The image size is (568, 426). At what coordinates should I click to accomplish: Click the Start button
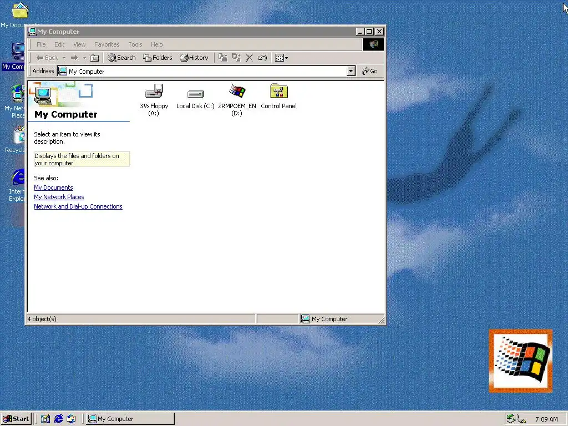pyautogui.click(x=16, y=419)
